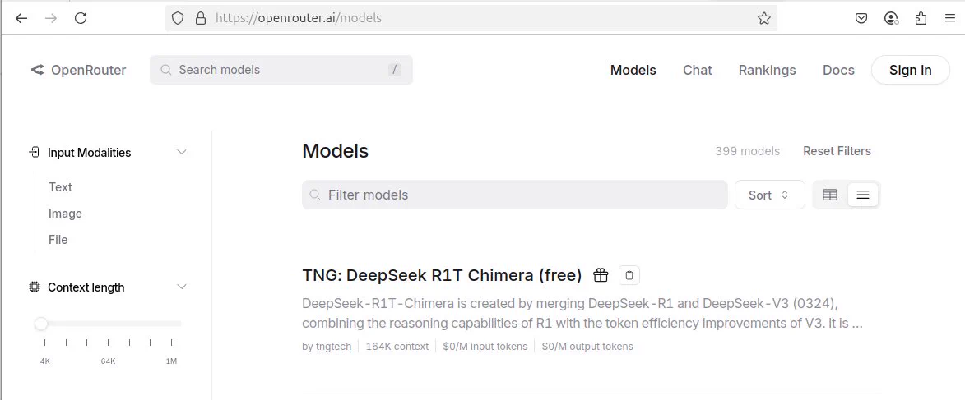Open the shield tracking protection icon
The image size is (965, 400).
(178, 18)
